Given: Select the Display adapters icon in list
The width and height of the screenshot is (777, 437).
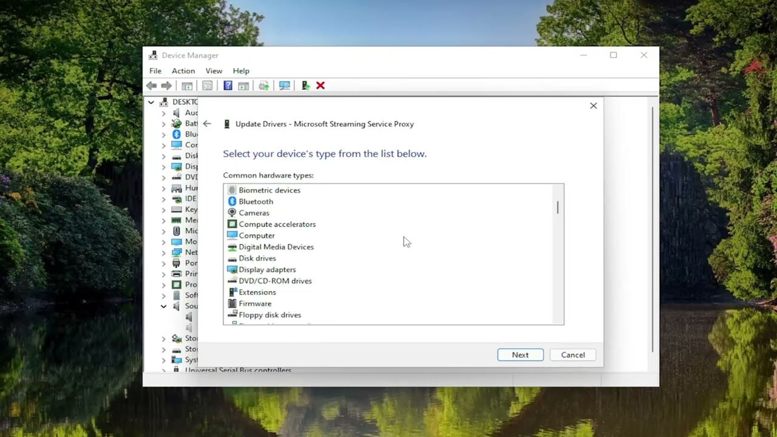Looking at the screenshot, I should (232, 269).
